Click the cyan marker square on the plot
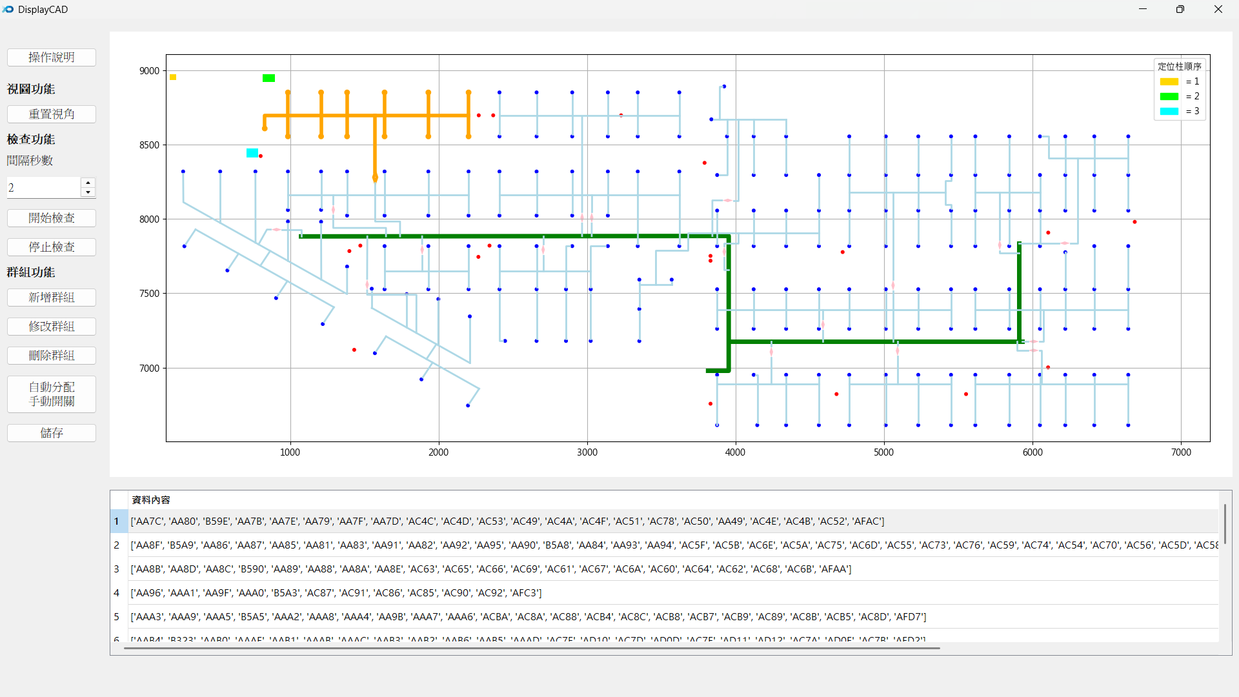 (x=252, y=153)
